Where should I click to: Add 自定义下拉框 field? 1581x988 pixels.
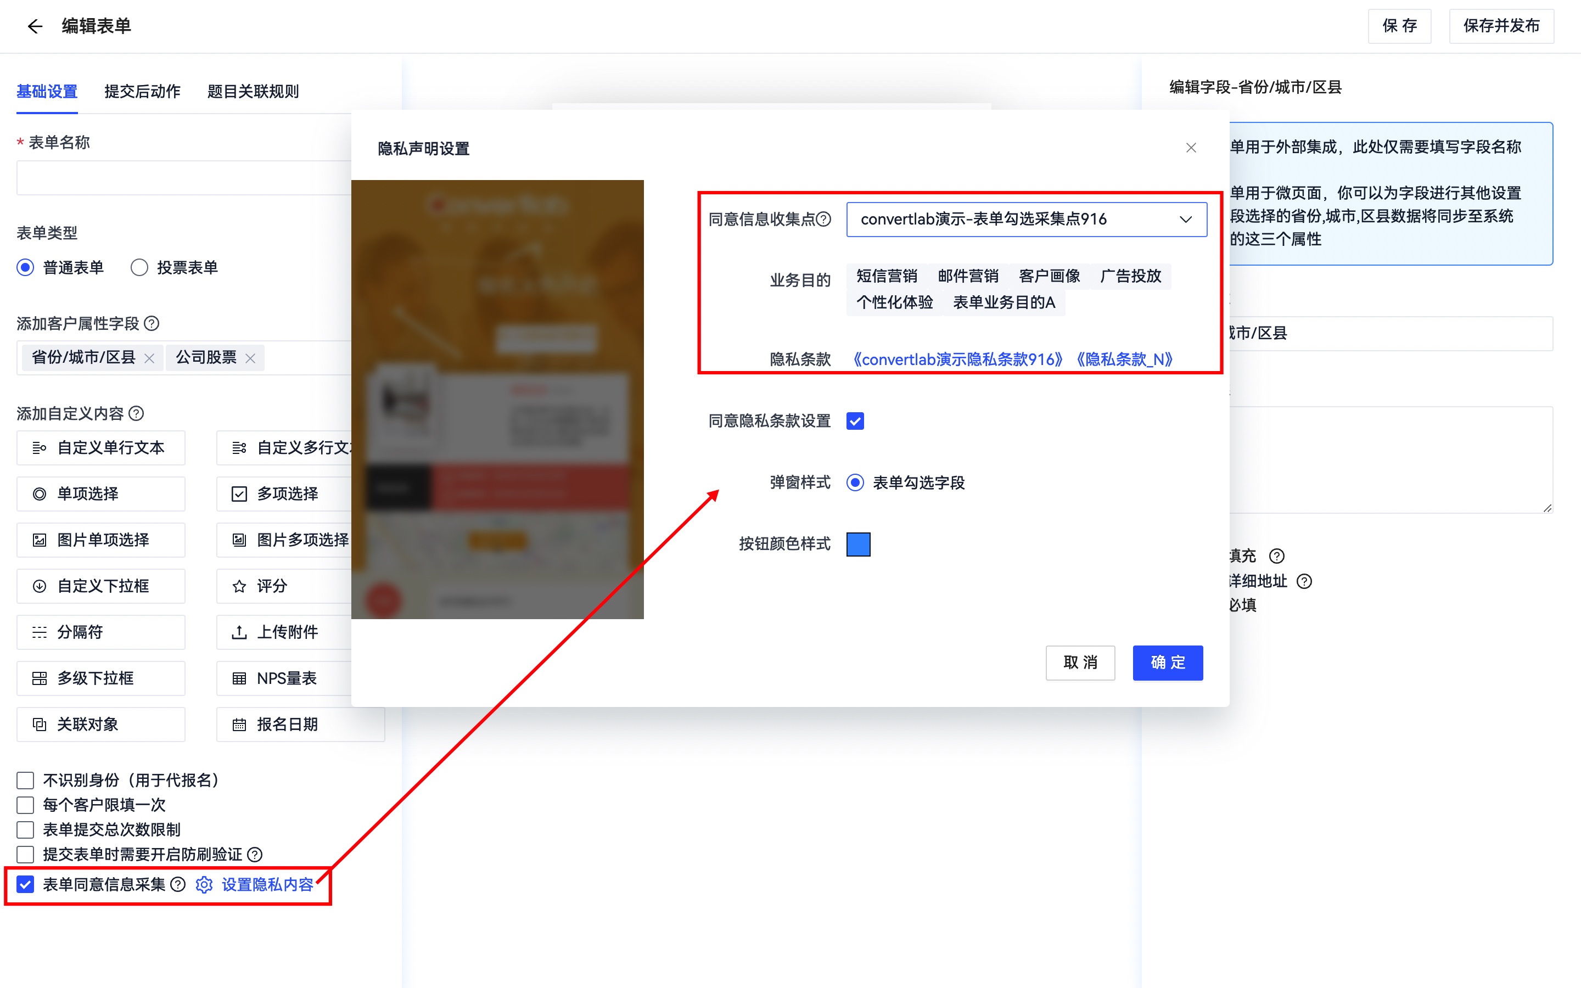coord(100,586)
